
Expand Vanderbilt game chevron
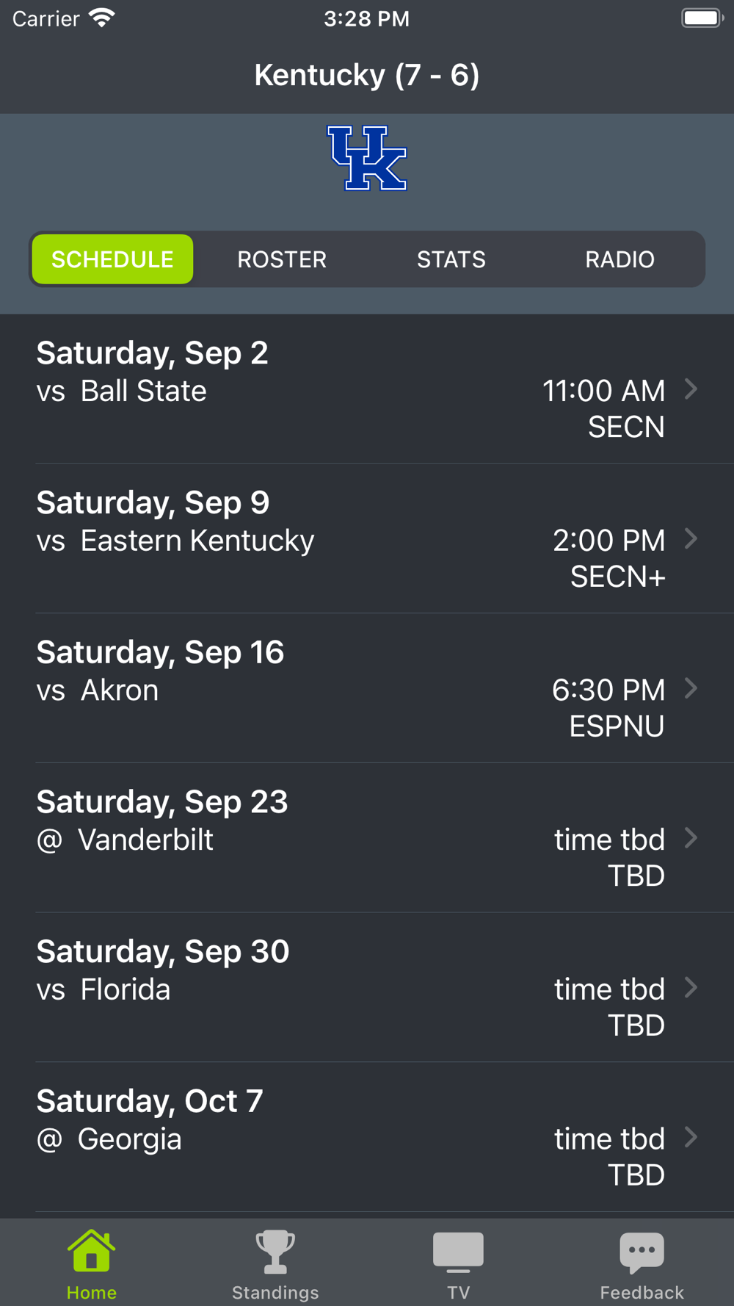691,838
